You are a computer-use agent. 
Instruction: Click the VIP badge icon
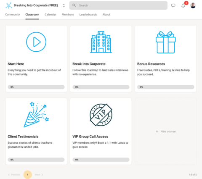[x=101, y=115]
